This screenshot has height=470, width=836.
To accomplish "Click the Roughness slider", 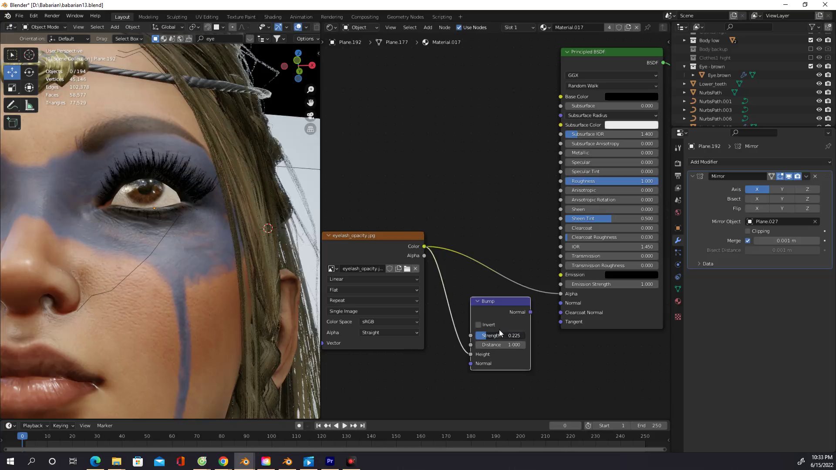I will pyautogui.click(x=612, y=181).
